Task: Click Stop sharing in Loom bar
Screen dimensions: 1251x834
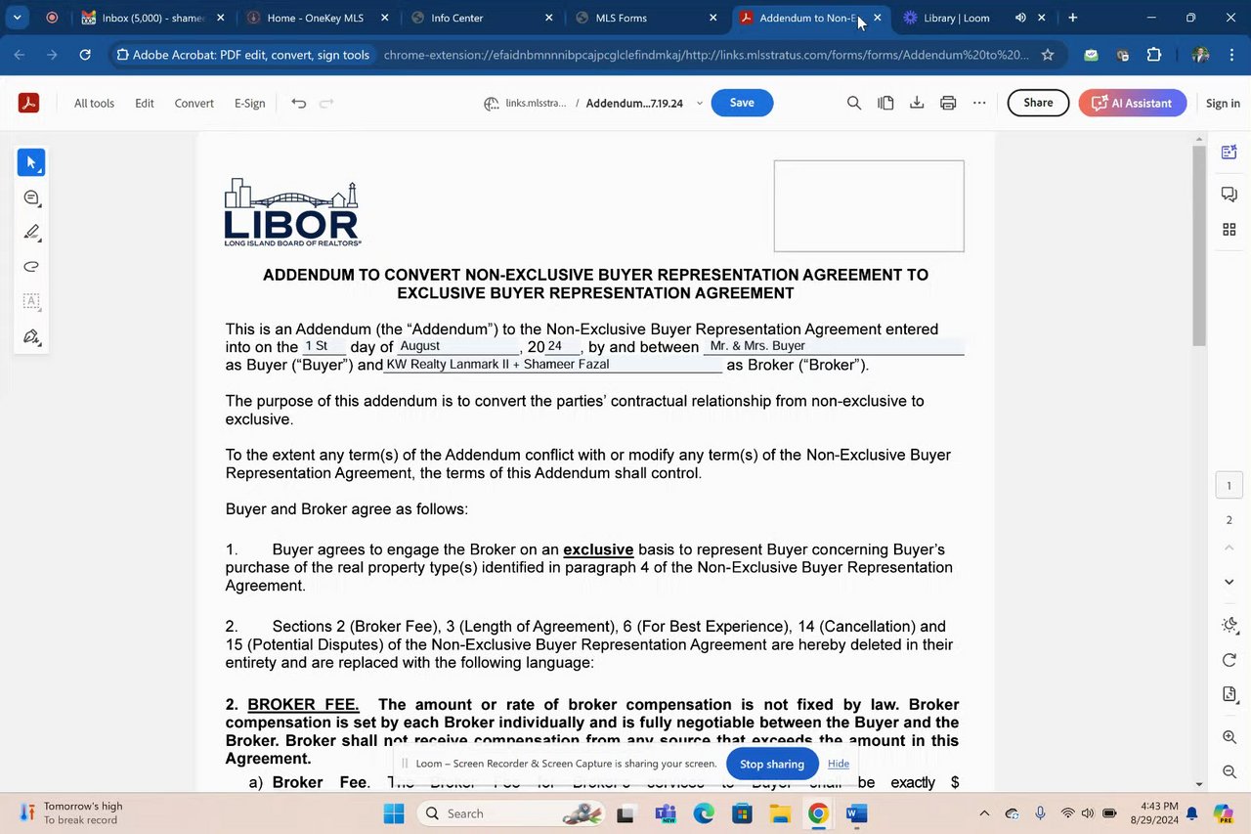Action: [x=772, y=764]
